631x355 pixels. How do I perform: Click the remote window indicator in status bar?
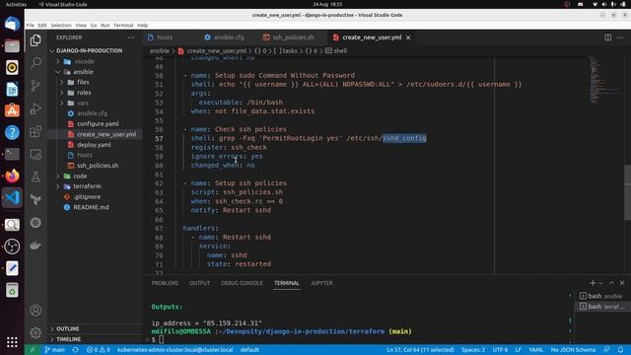[33, 350]
